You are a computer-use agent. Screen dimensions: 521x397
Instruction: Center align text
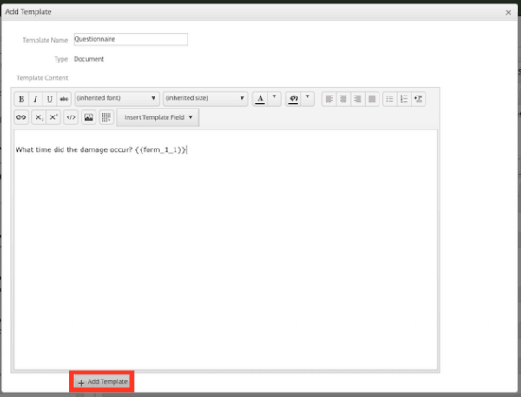[343, 99]
